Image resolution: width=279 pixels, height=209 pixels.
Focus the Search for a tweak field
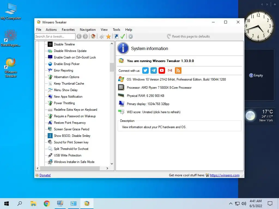click(55, 36)
